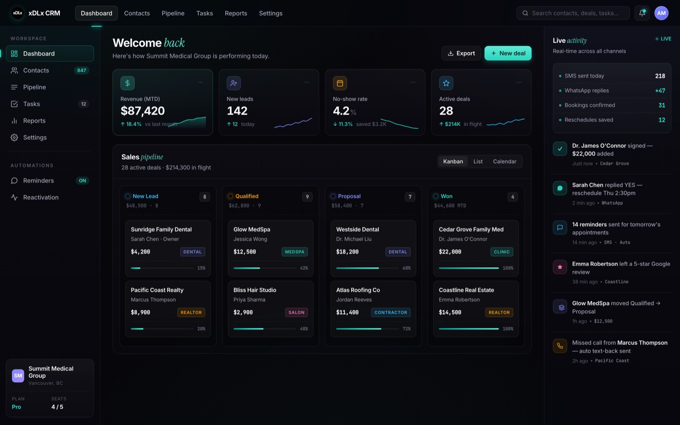
Task: Click the Dashboard grid icon in sidebar
Action: pyautogui.click(x=15, y=54)
